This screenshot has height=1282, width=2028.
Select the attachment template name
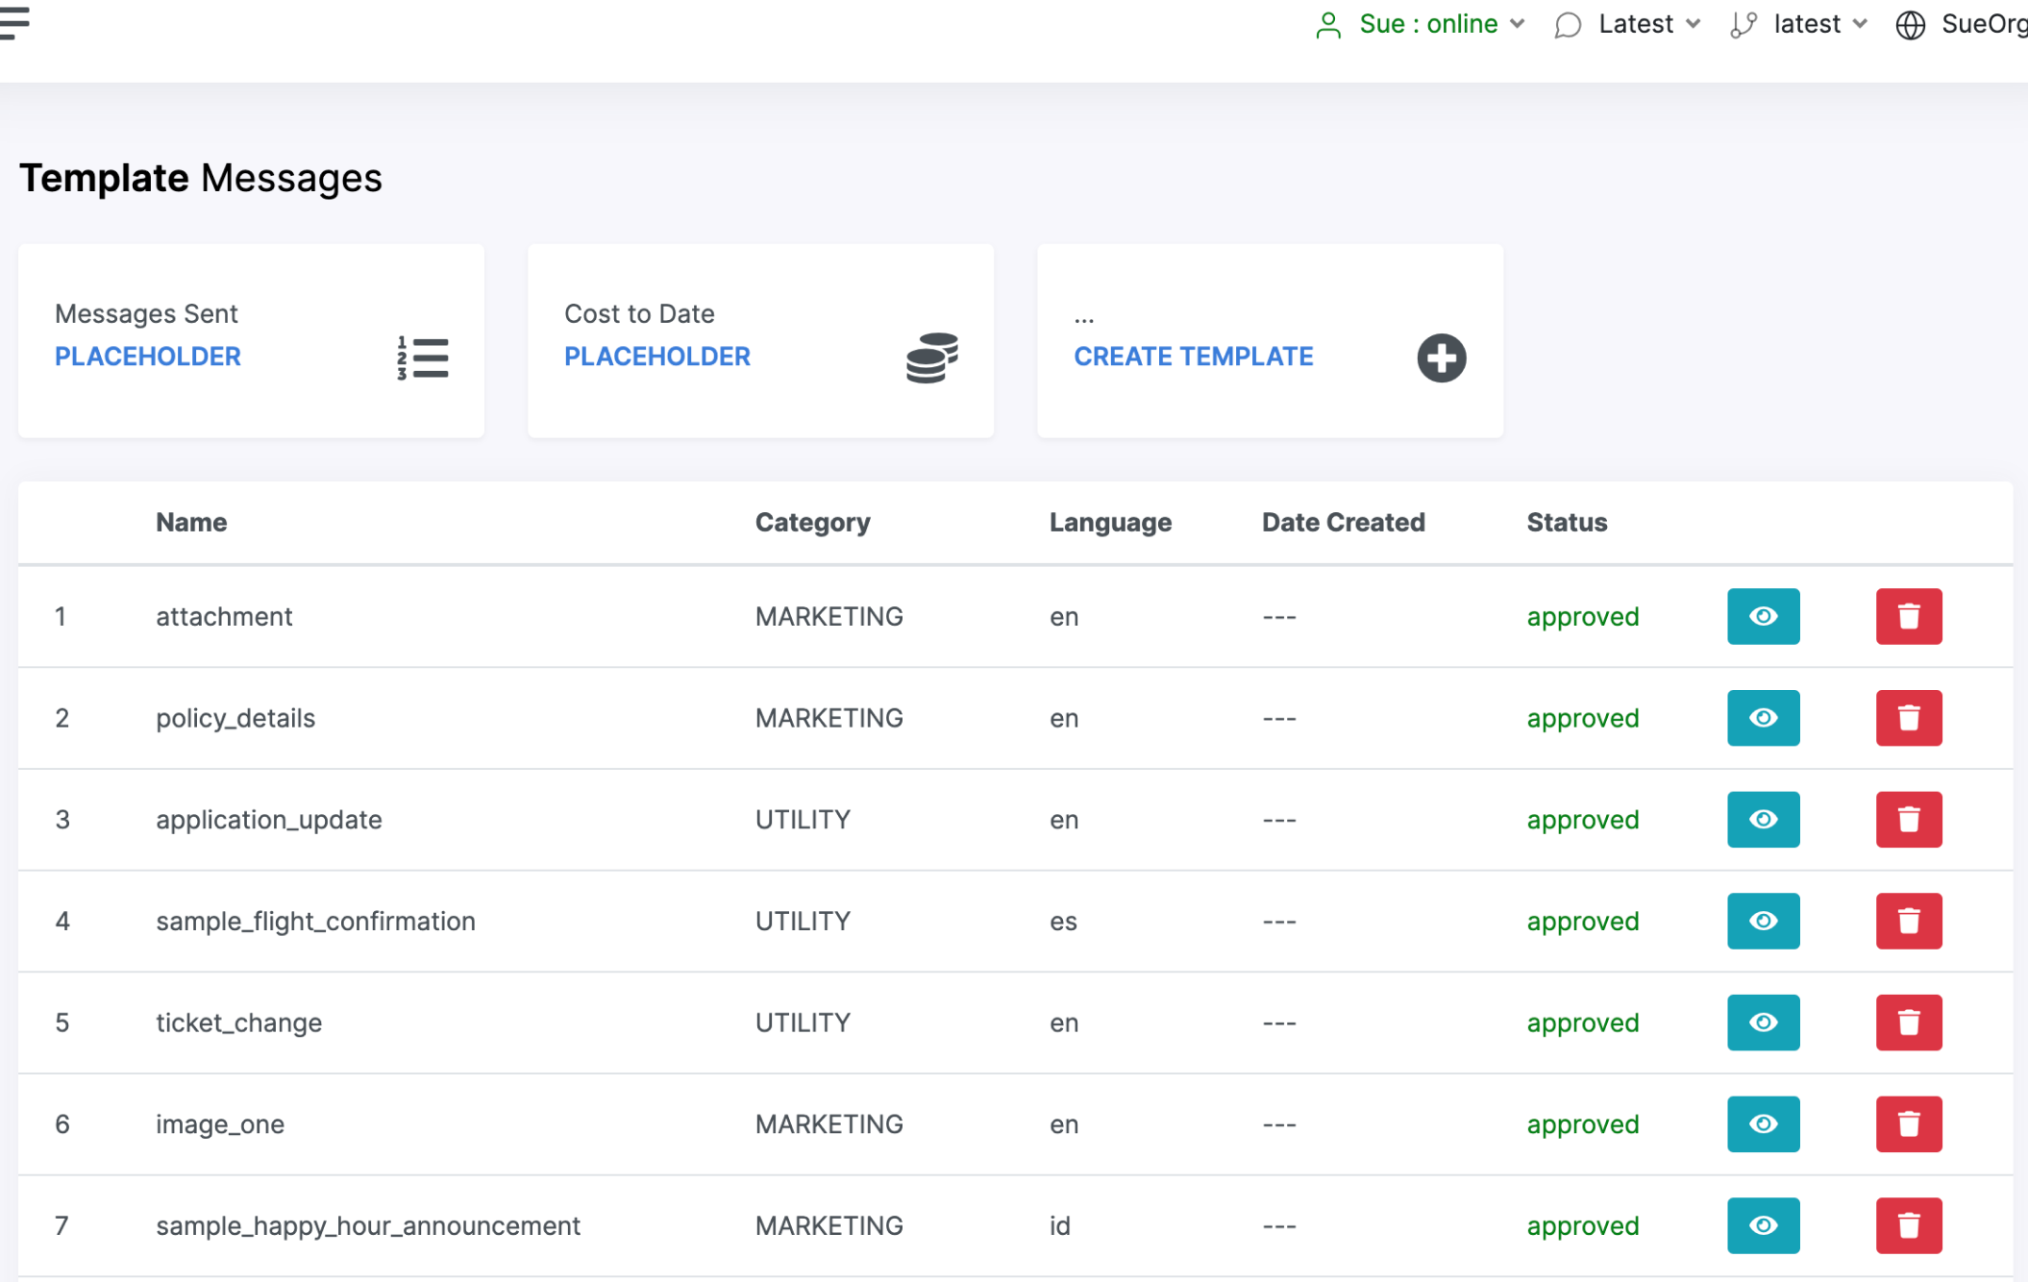[x=224, y=616]
